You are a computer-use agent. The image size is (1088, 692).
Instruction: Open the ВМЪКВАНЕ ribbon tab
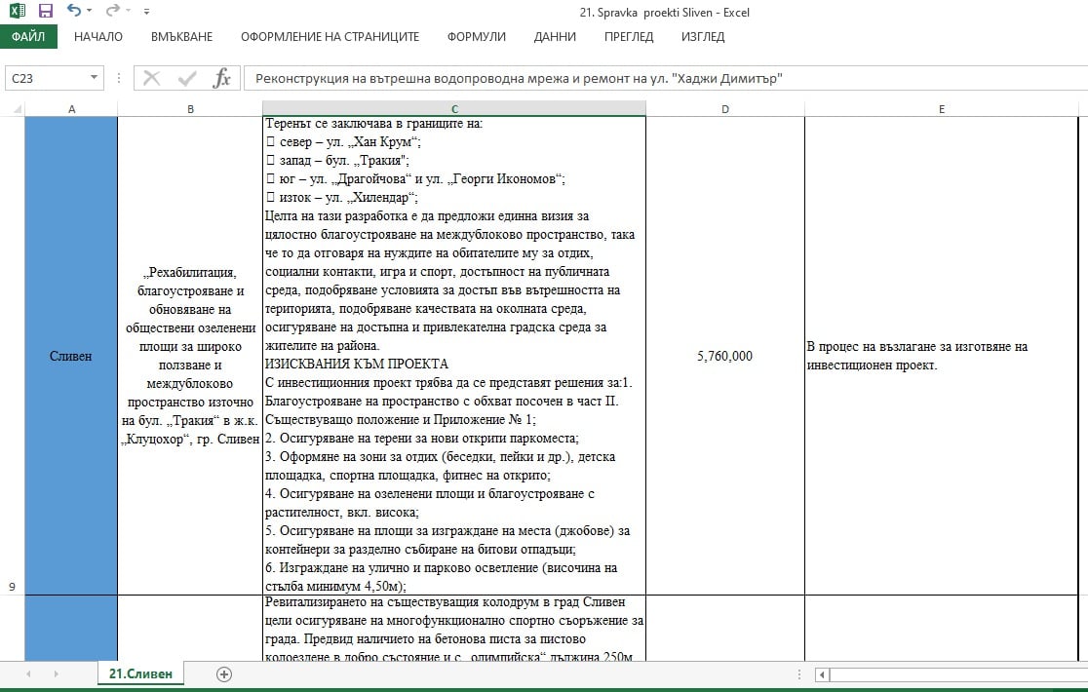(181, 36)
